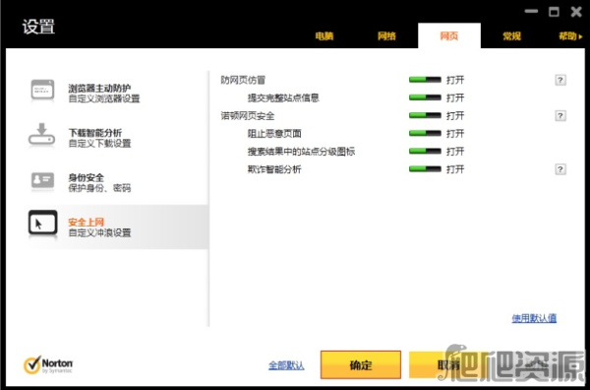Close the settings window
This screenshot has width=590, height=390.
pos(576,11)
